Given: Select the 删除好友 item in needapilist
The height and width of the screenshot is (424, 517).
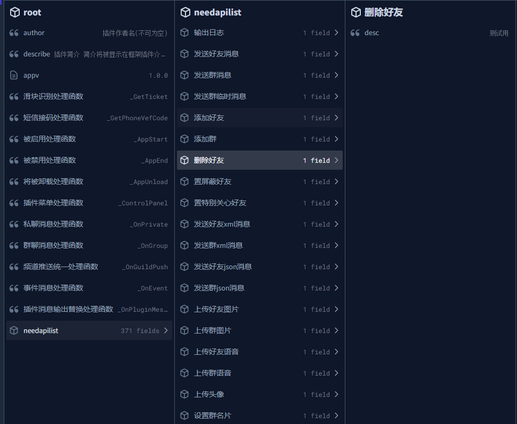Looking at the screenshot, I should click(209, 161).
